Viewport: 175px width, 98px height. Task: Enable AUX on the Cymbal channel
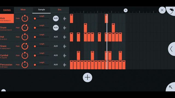[x=56, y=55]
